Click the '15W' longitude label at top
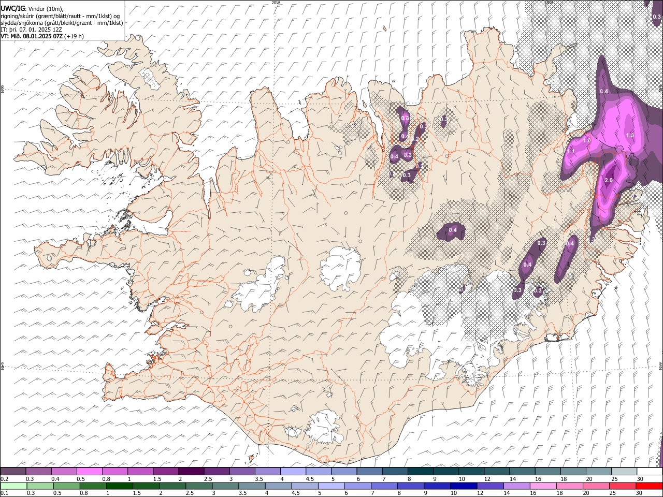 [x=549, y=3]
